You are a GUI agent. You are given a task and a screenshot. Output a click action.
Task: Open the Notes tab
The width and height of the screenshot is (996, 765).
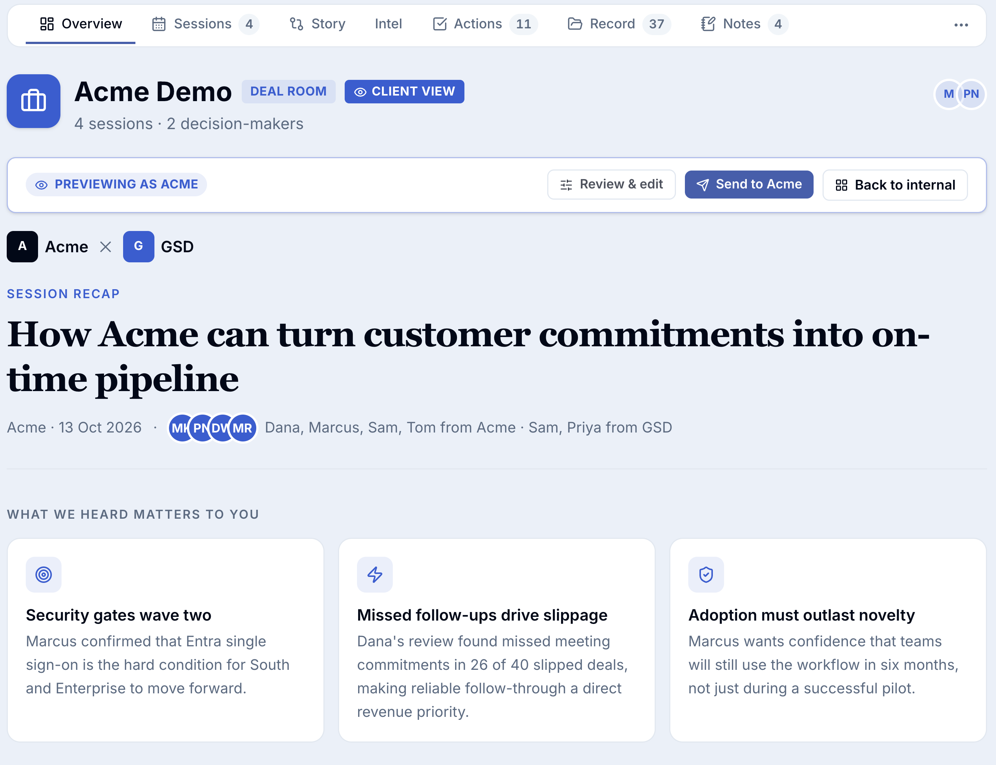[x=744, y=24]
